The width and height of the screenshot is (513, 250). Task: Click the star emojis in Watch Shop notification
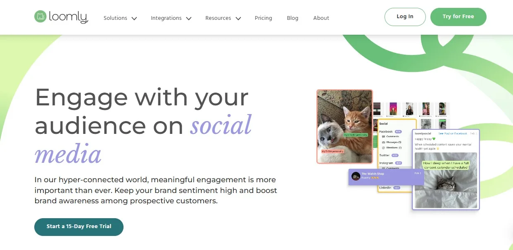coord(376,178)
